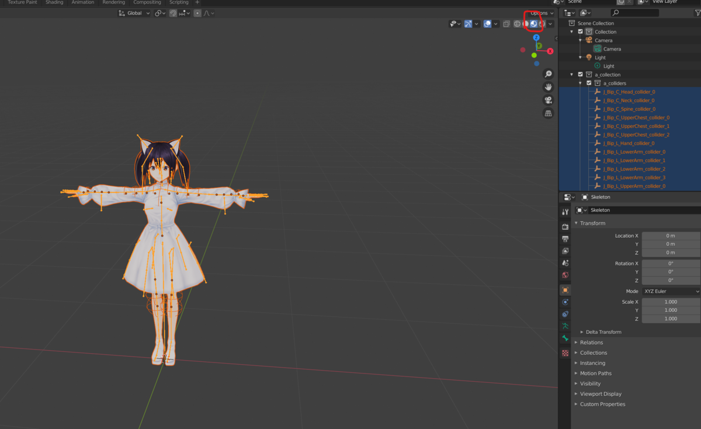Open Render properties tab icon

coord(565,226)
